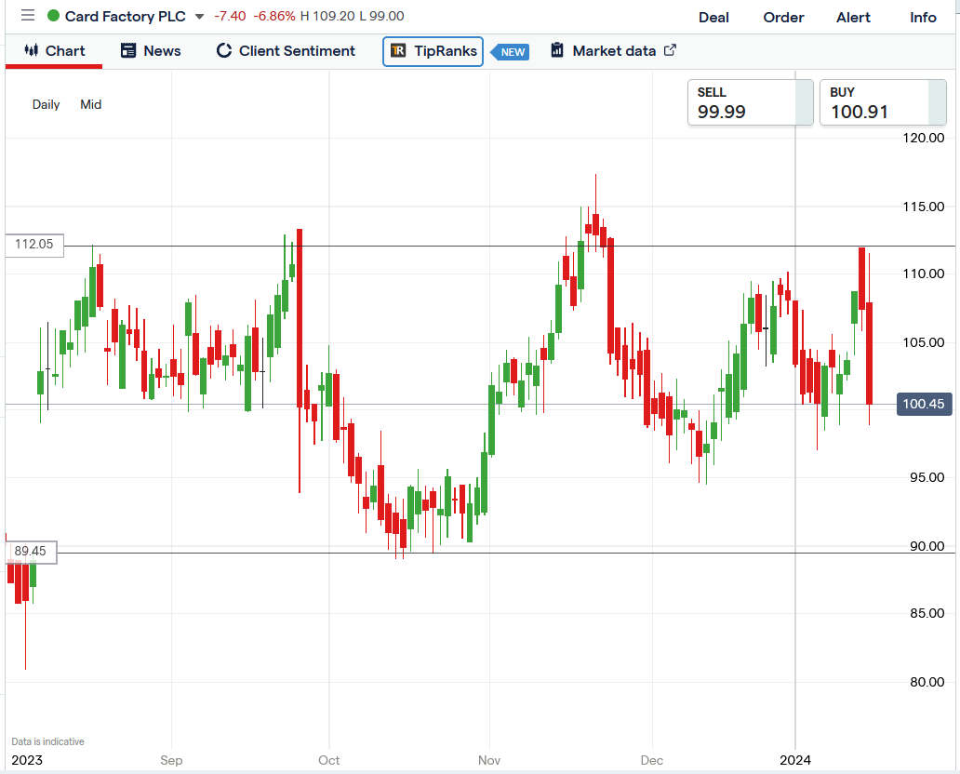Click the Dec label on time axis
The width and height of the screenshot is (960, 774).
(652, 760)
